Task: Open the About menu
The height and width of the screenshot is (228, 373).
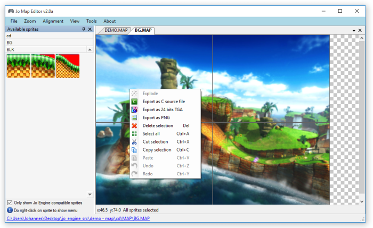Action: (109, 21)
